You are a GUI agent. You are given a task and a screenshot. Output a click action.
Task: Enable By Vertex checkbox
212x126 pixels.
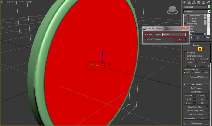pos(185,53)
